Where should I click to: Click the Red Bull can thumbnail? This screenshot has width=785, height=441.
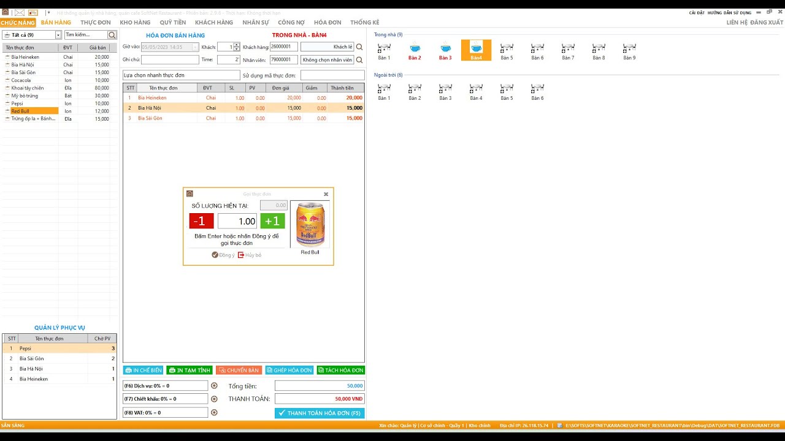coord(310,224)
